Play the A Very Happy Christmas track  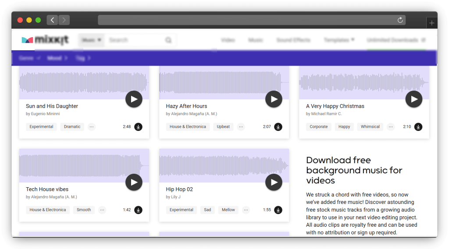pyautogui.click(x=413, y=99)
